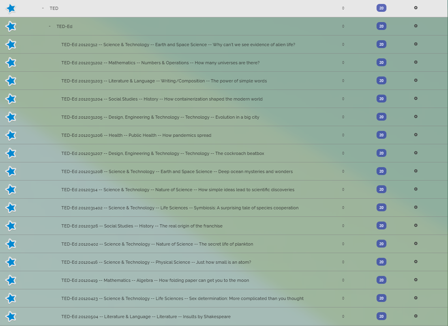This screenshot has height=326, width=448.
Task: Click the 0 count on TED row
Action: (343, 8)
